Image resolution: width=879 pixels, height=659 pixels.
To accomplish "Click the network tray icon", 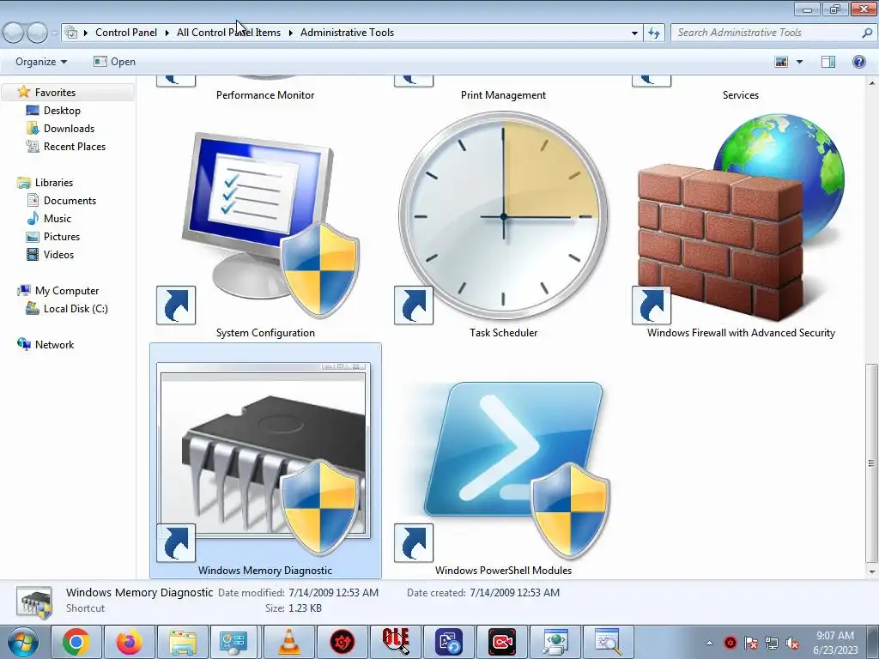I will 772,644.
